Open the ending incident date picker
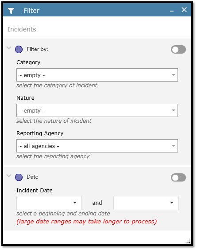Image resolution: width=197 pixels, height=250 pixels. click(x=146, y=203)
